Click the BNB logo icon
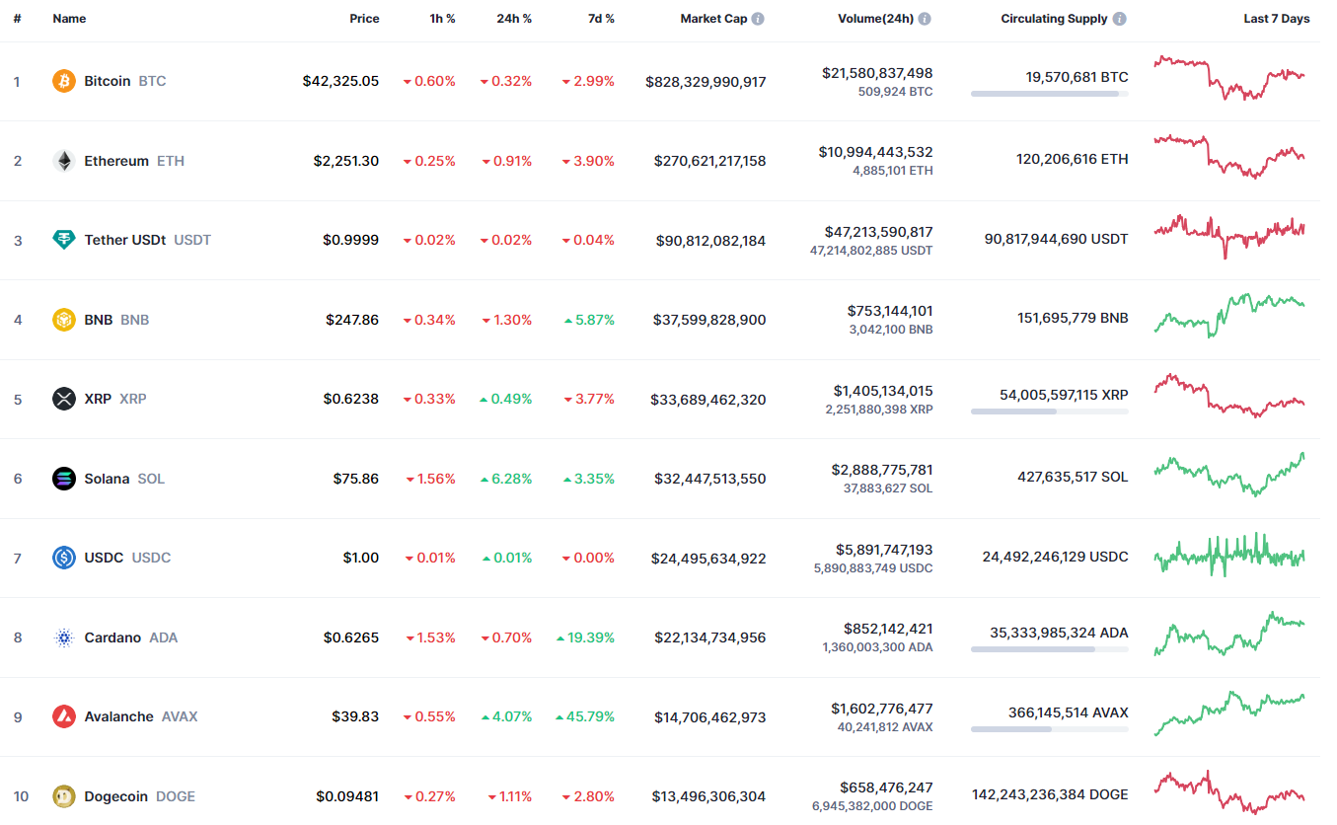This screenshot has width=1337, height=825. [x=64, y=320]
